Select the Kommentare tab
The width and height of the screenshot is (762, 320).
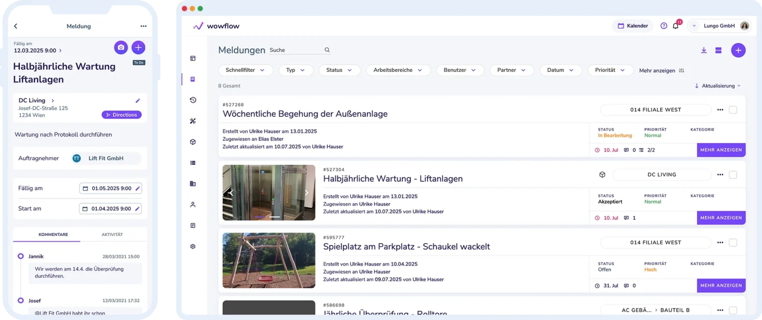coord(53,234)
